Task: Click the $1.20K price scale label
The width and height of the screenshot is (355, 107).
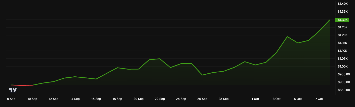Action: (343, 35)
